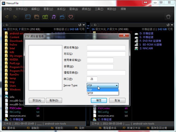176x132 pixels.
Task: Open right panel drive selector arrow before C:
Action: coord(92,25)
